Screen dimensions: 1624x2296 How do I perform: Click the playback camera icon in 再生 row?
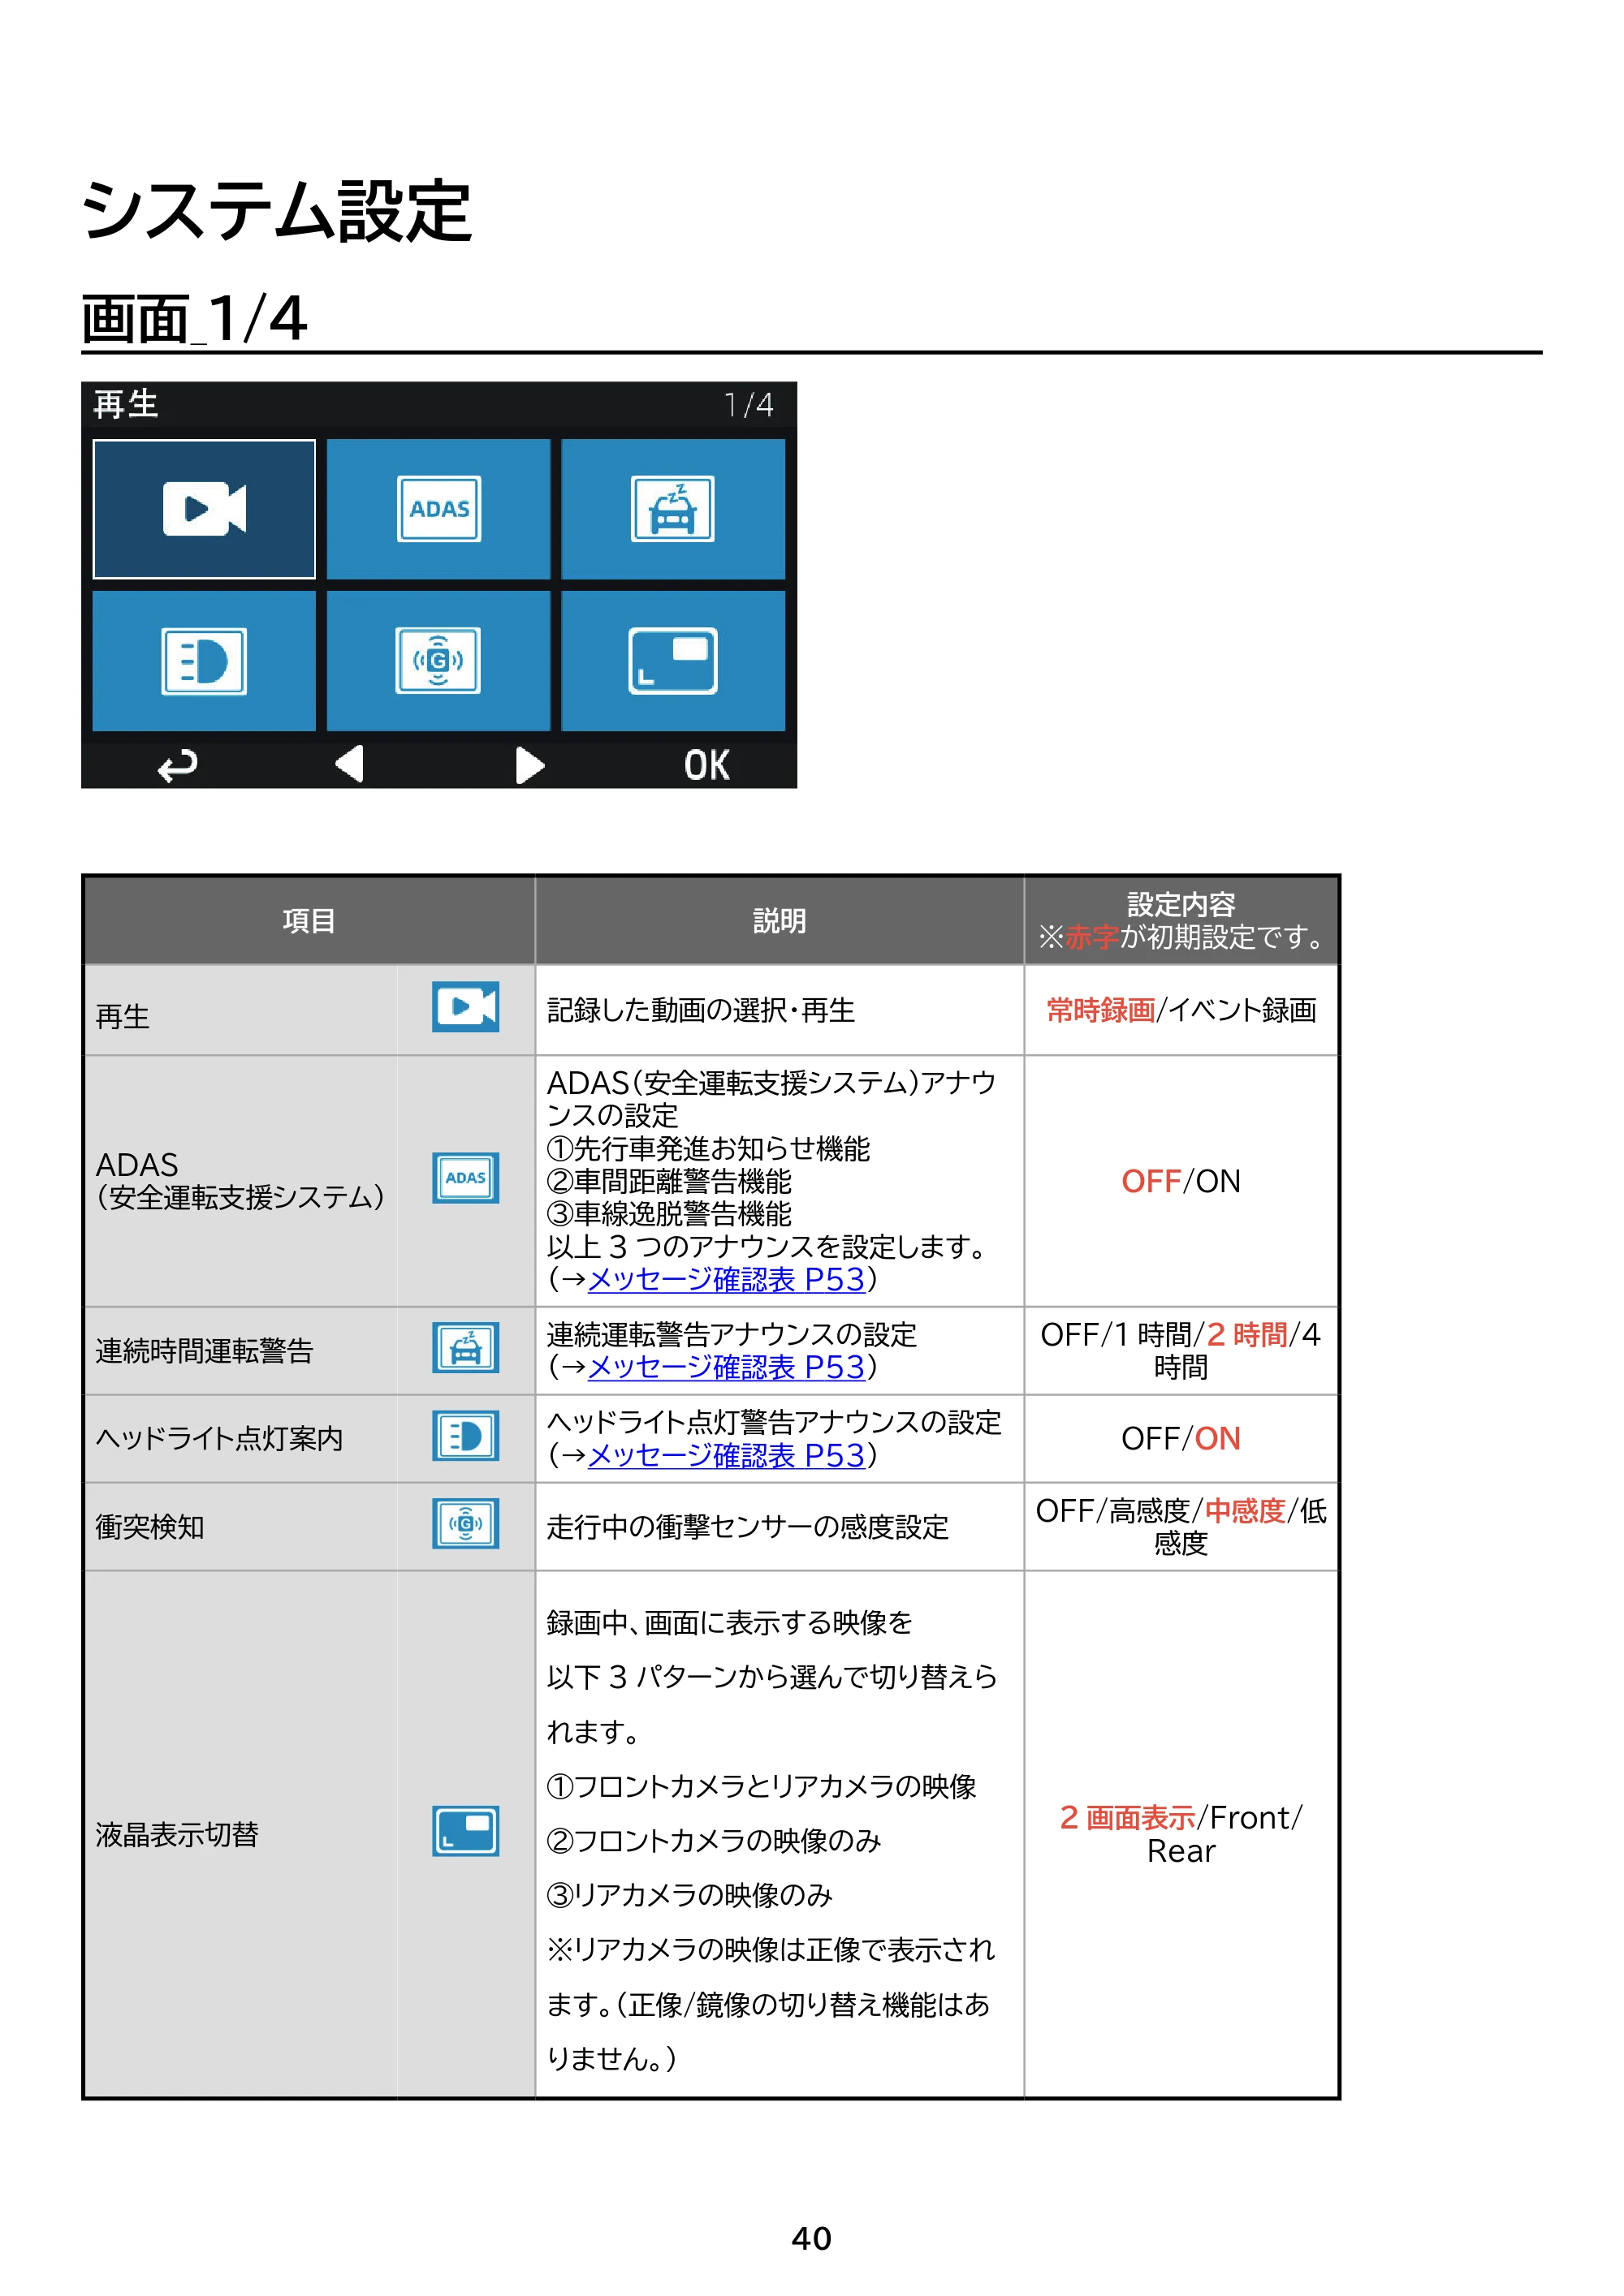tap(465, 1007)
